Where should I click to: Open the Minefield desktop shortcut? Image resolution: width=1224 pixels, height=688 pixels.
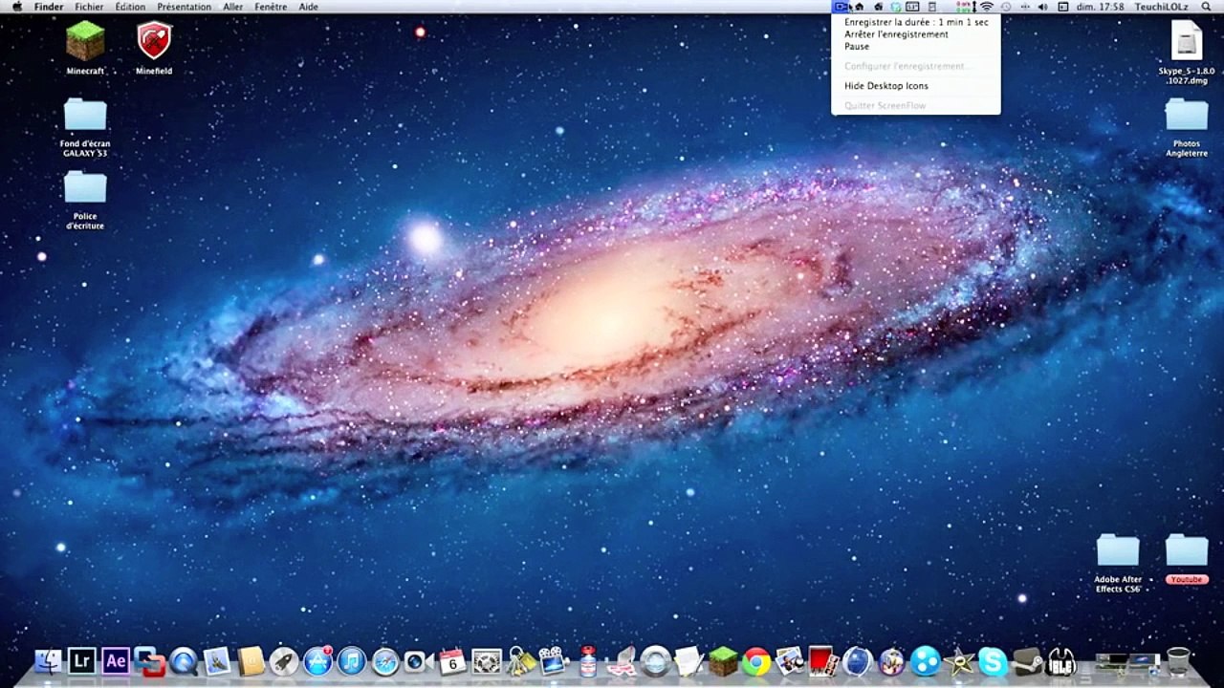(154, 41)
